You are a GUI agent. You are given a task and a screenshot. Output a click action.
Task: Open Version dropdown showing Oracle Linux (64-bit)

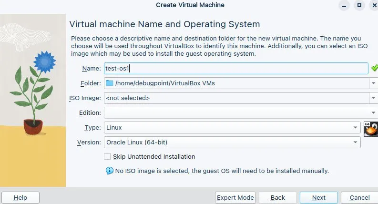(232, 142)
